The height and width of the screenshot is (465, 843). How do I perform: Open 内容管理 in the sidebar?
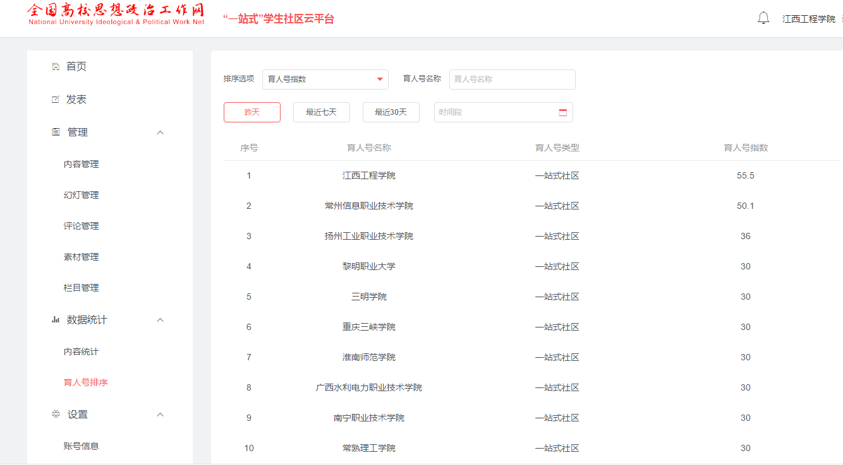point(82,164)
